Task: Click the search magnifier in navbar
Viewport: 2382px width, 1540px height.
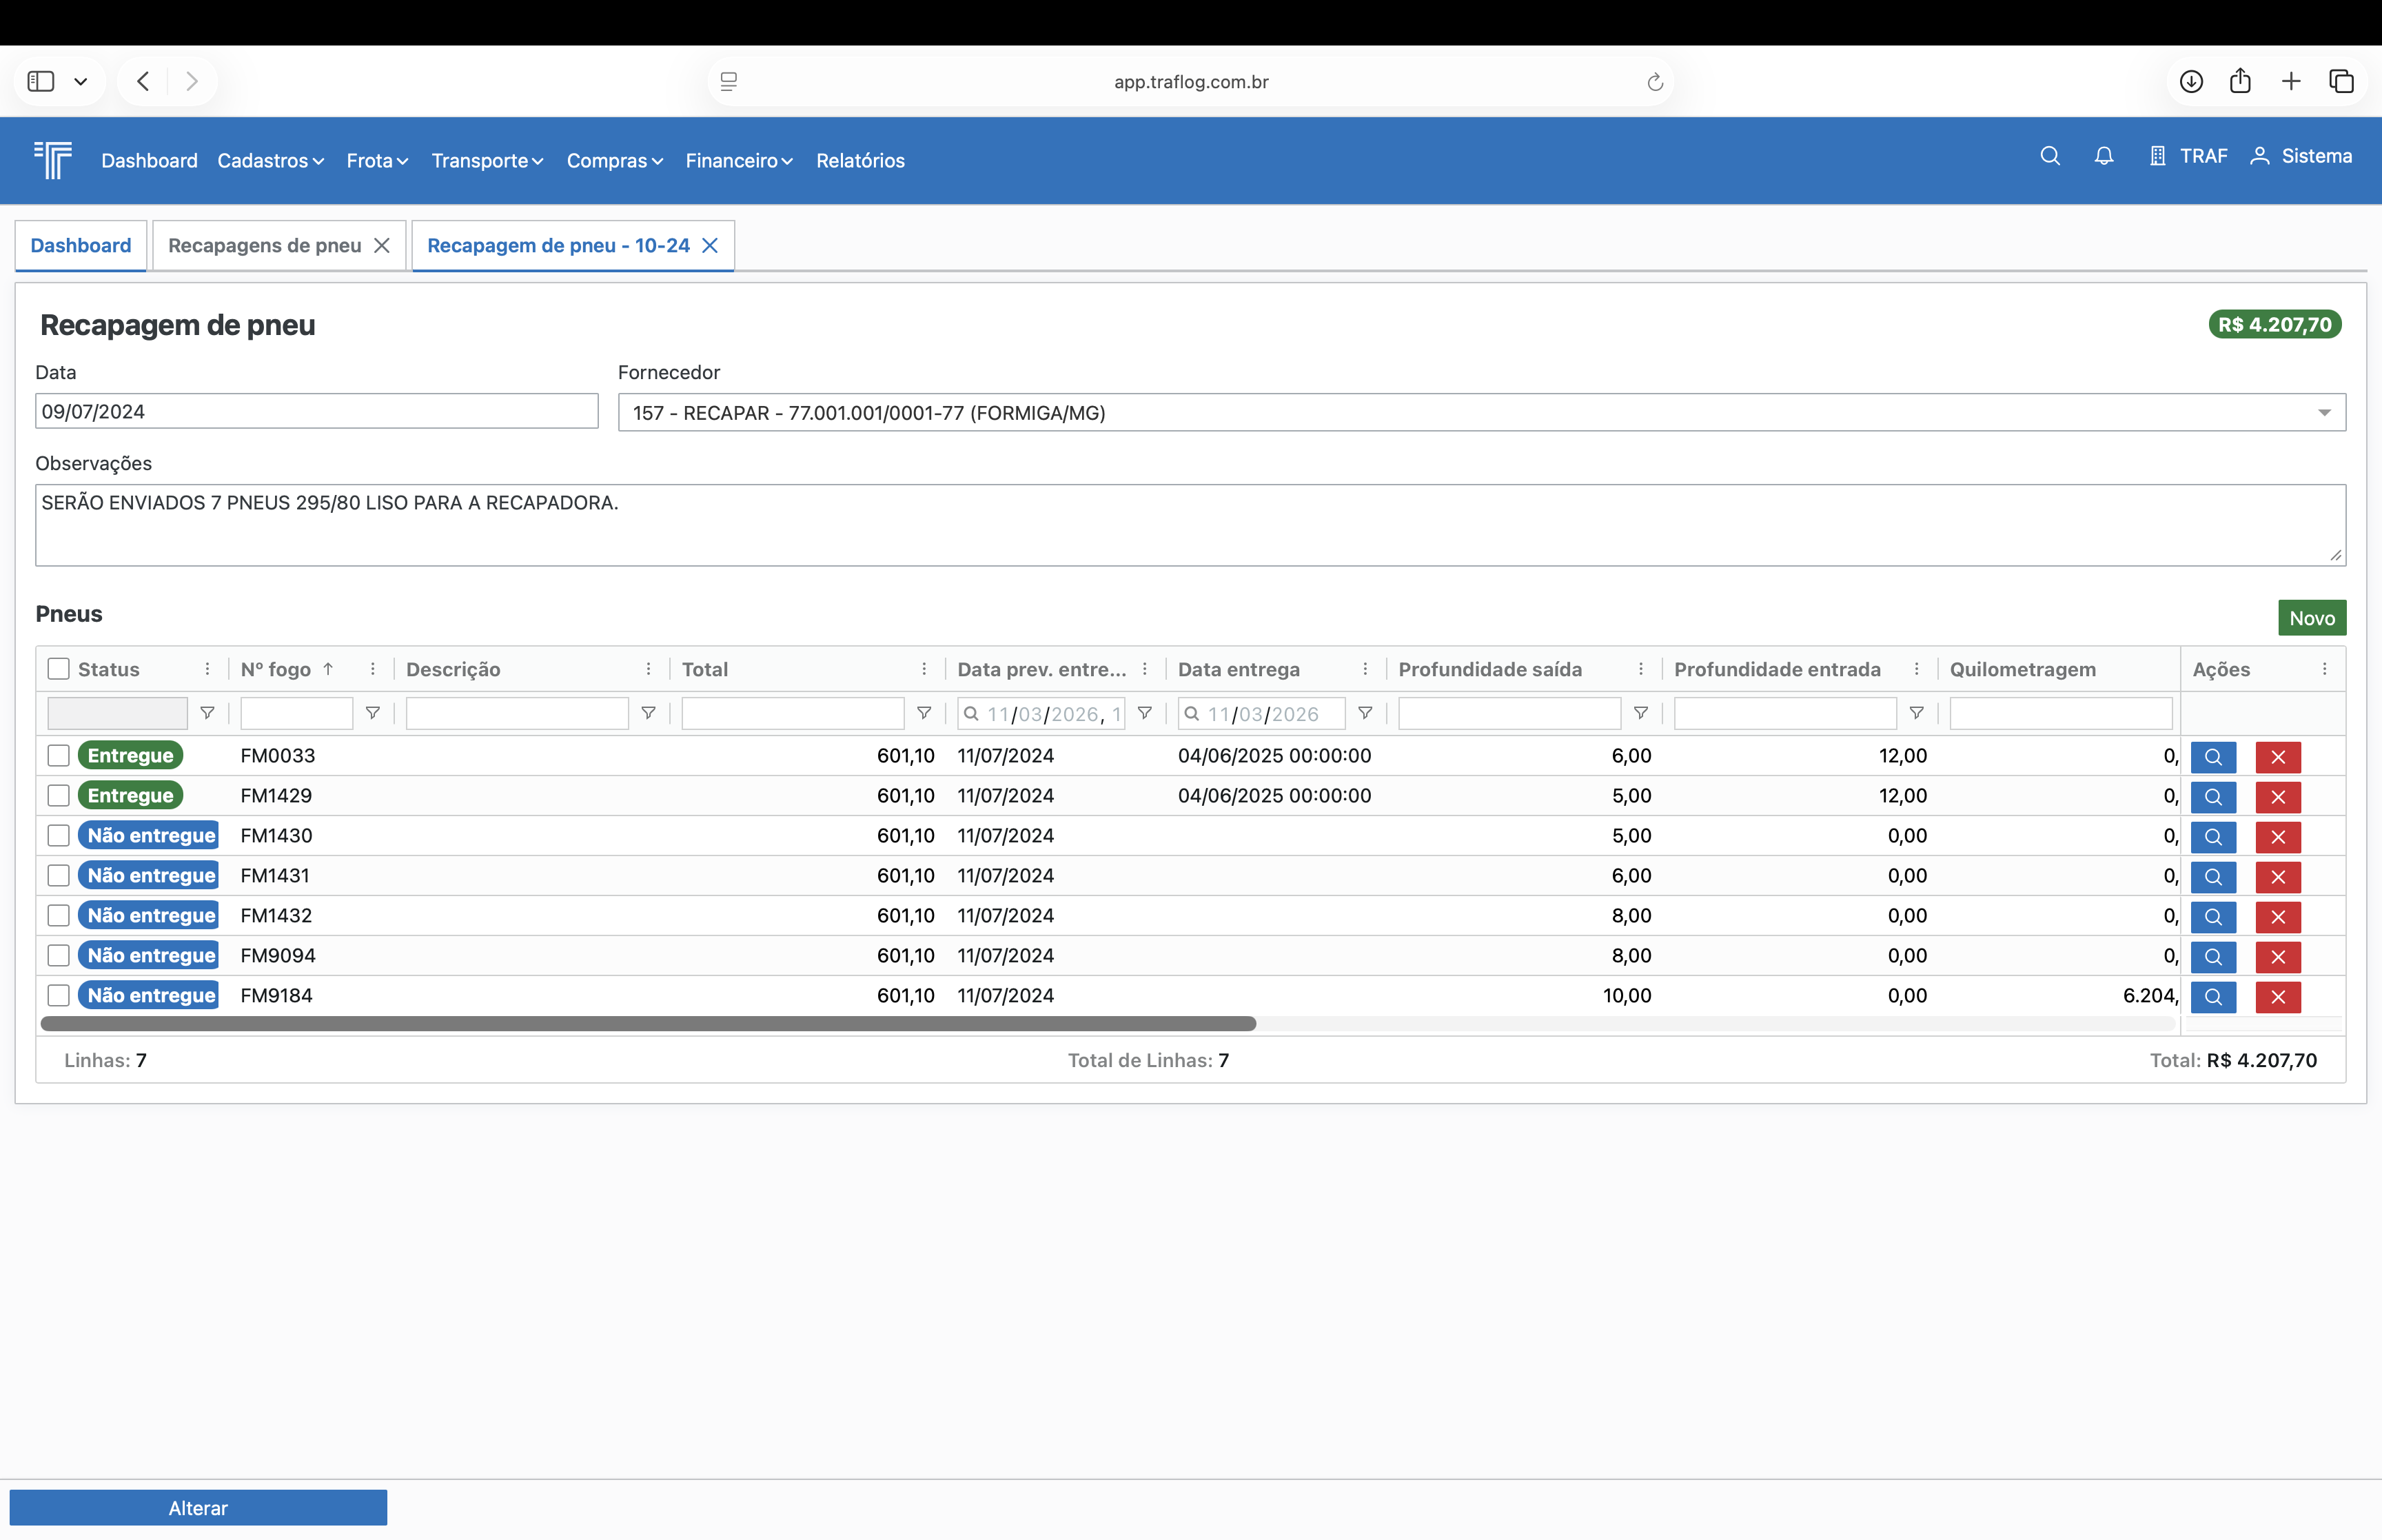Action: (2050, 156)
